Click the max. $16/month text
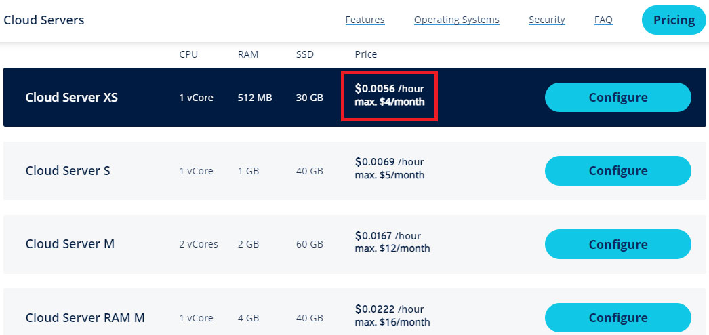The height and width of the screenshot is (335, 709). (392, 322)
